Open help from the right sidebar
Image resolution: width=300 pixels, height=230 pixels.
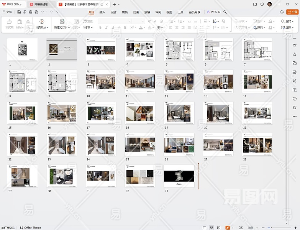coord(294,99)
